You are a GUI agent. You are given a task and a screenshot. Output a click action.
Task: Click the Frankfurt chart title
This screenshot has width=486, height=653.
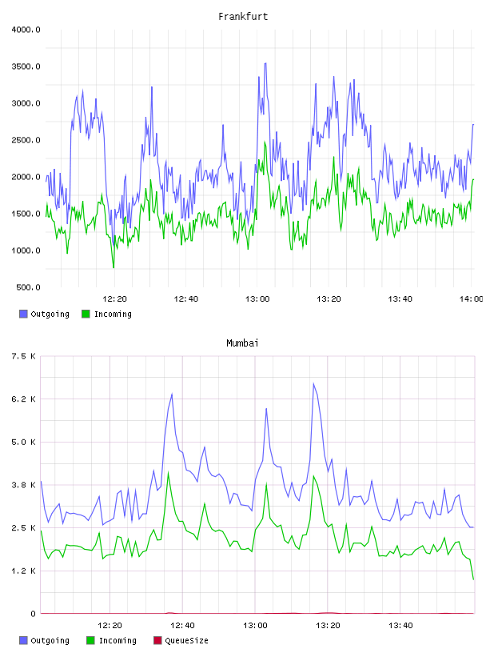[243, 17]
